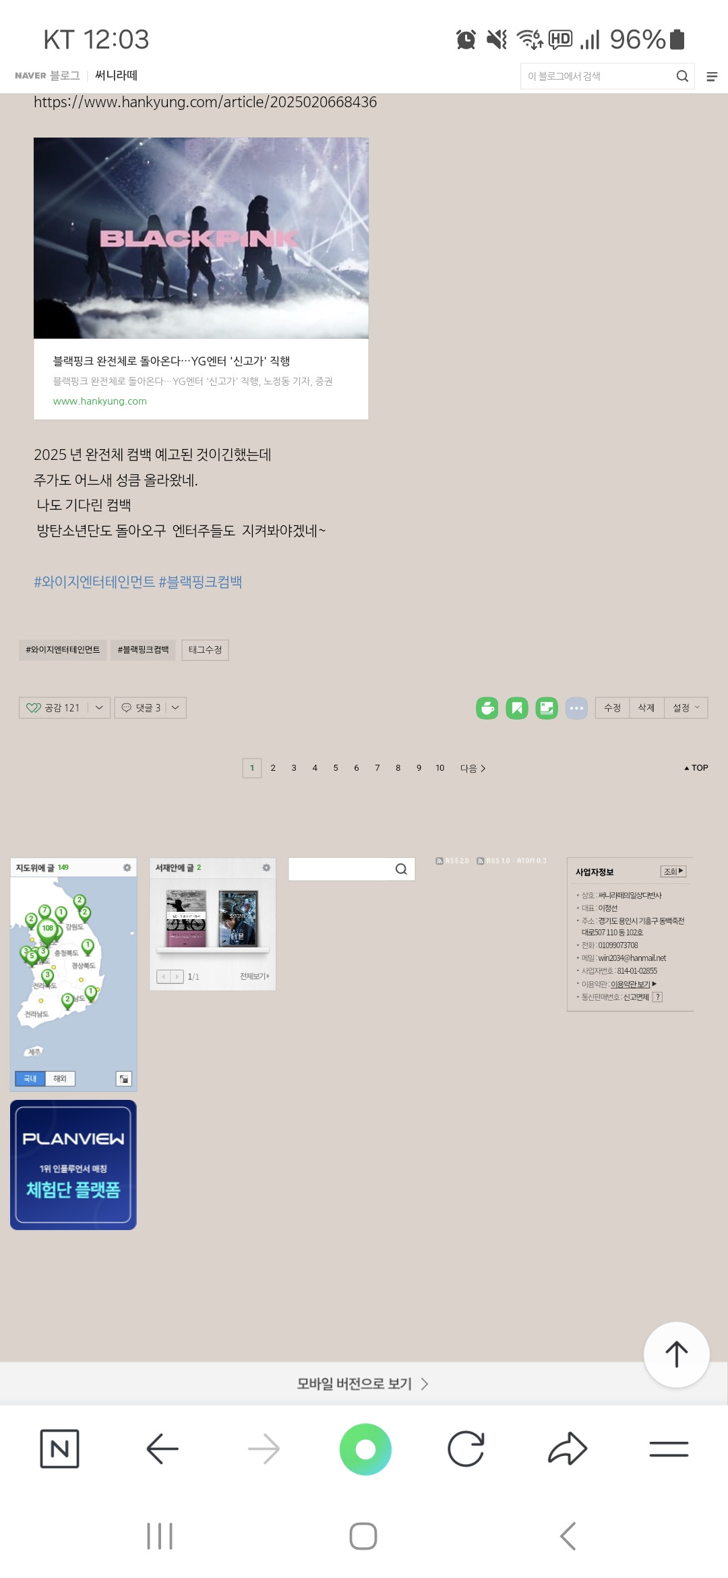728x1578 pixels.
Task: Tap the browser share arrow icon
Action: [x=568, y=1449]
